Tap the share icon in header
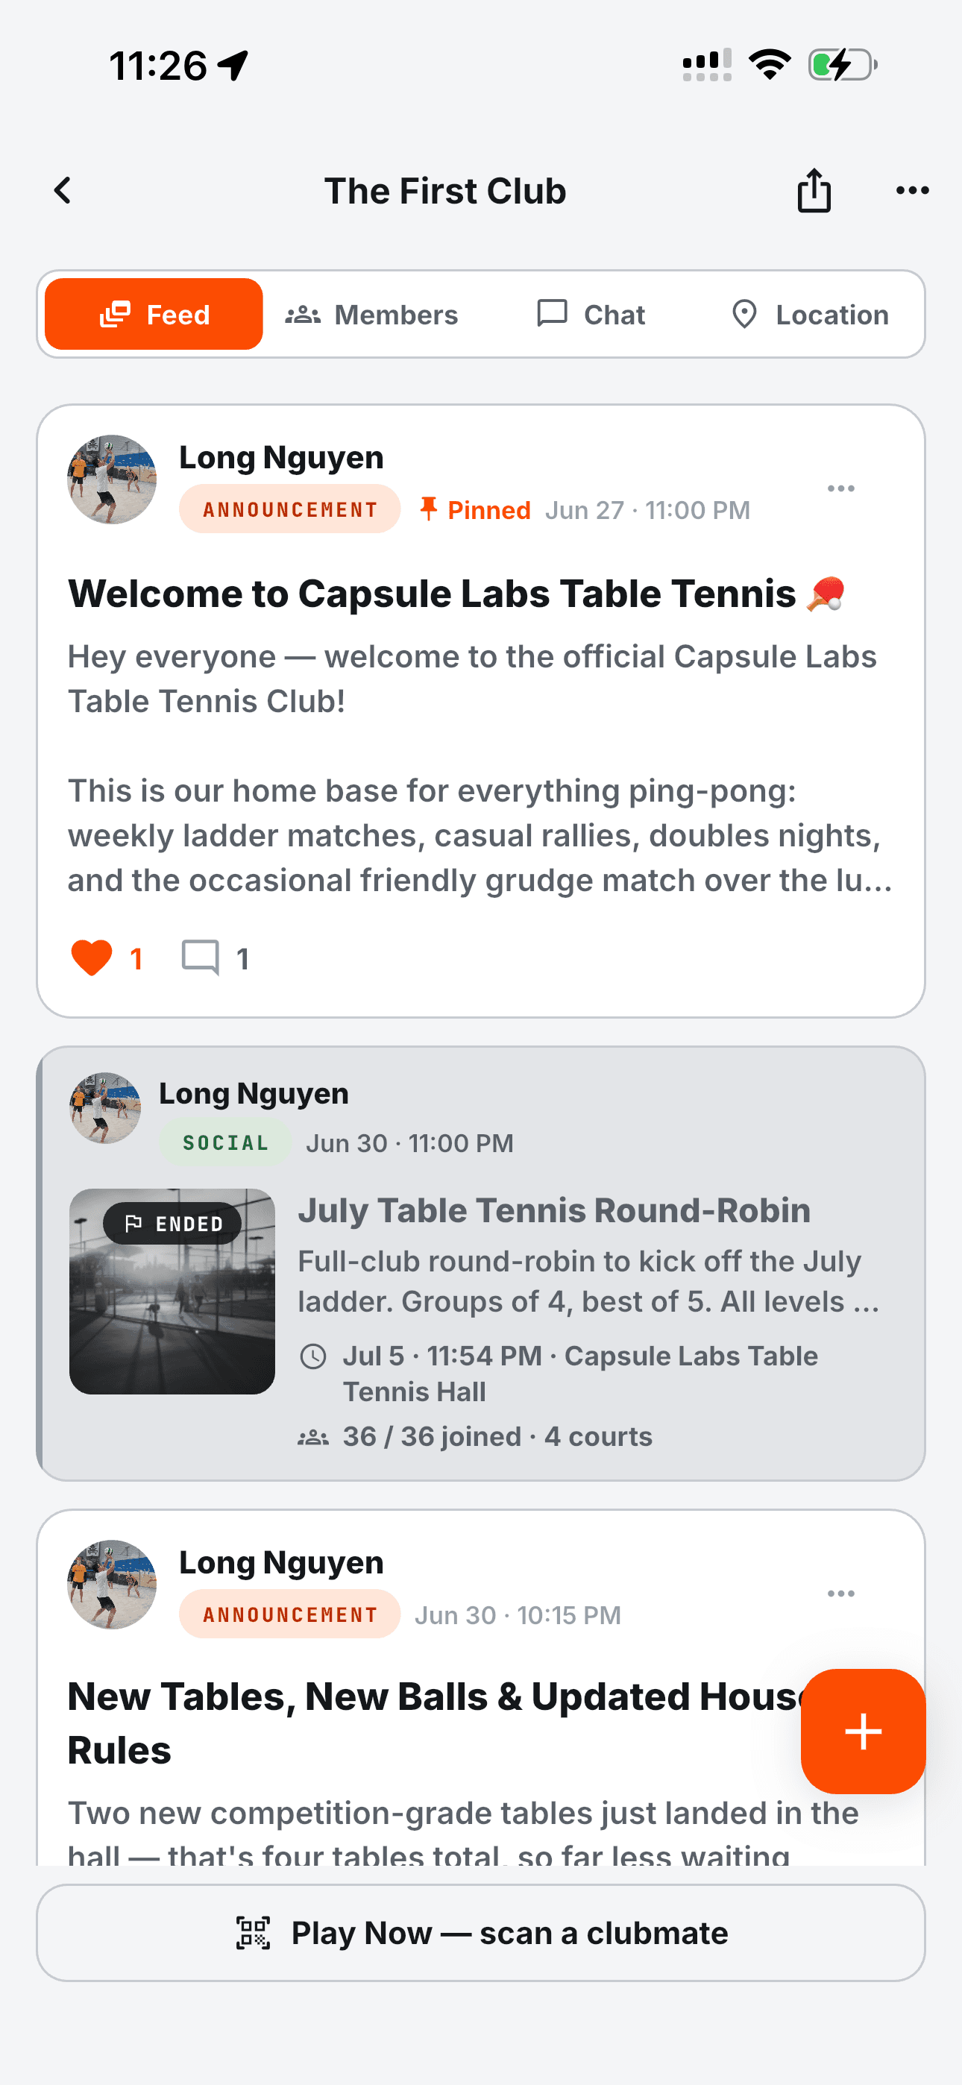 click(x=814, y=191)
